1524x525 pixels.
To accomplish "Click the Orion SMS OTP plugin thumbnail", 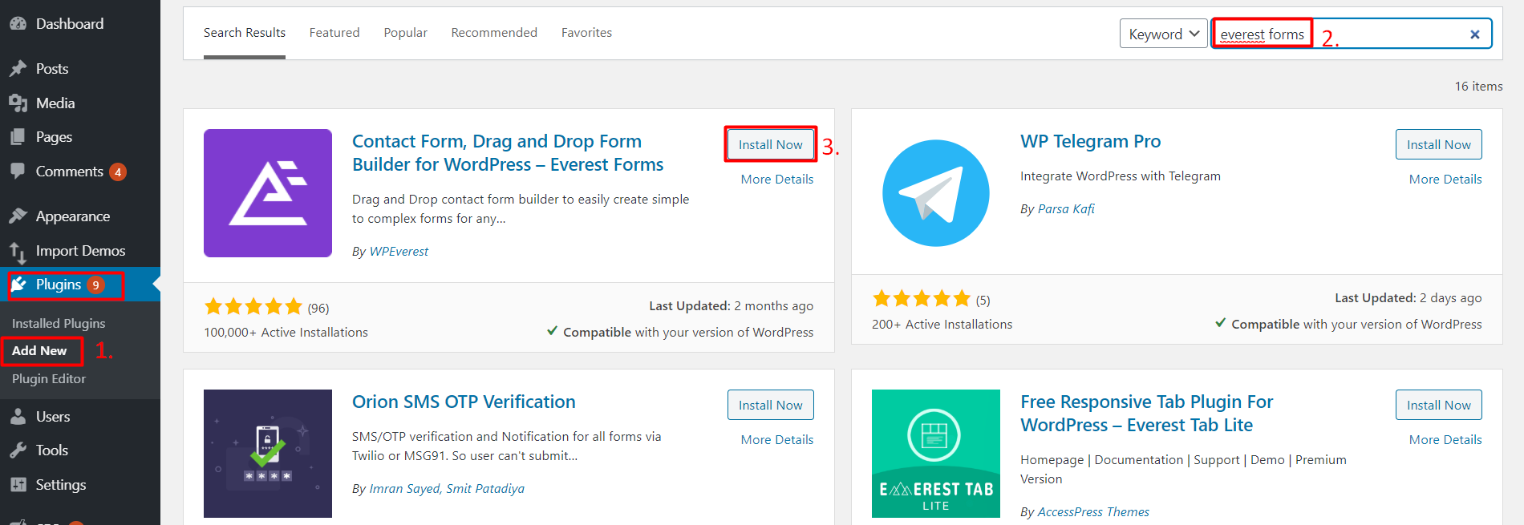I will 268,454.
